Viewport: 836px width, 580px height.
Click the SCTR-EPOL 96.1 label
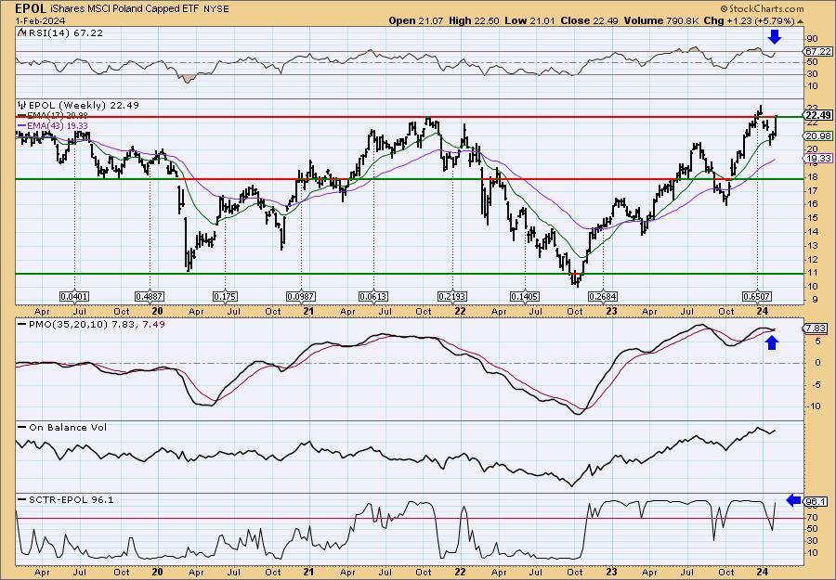click(71, 499)
